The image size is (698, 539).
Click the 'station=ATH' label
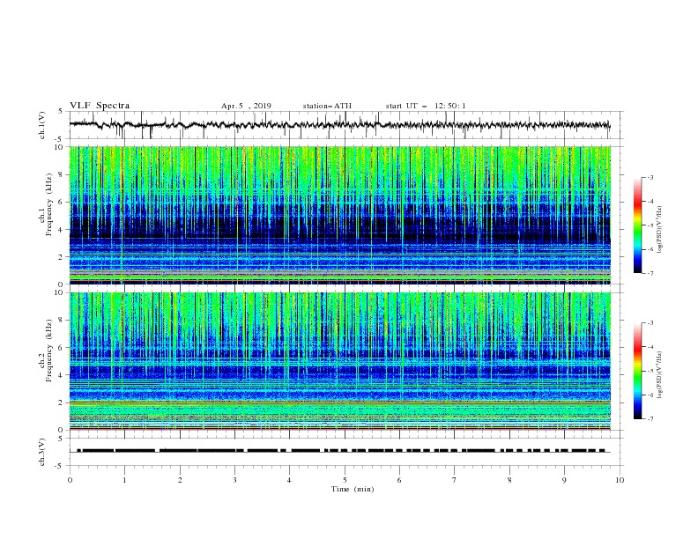click(327, 106)
